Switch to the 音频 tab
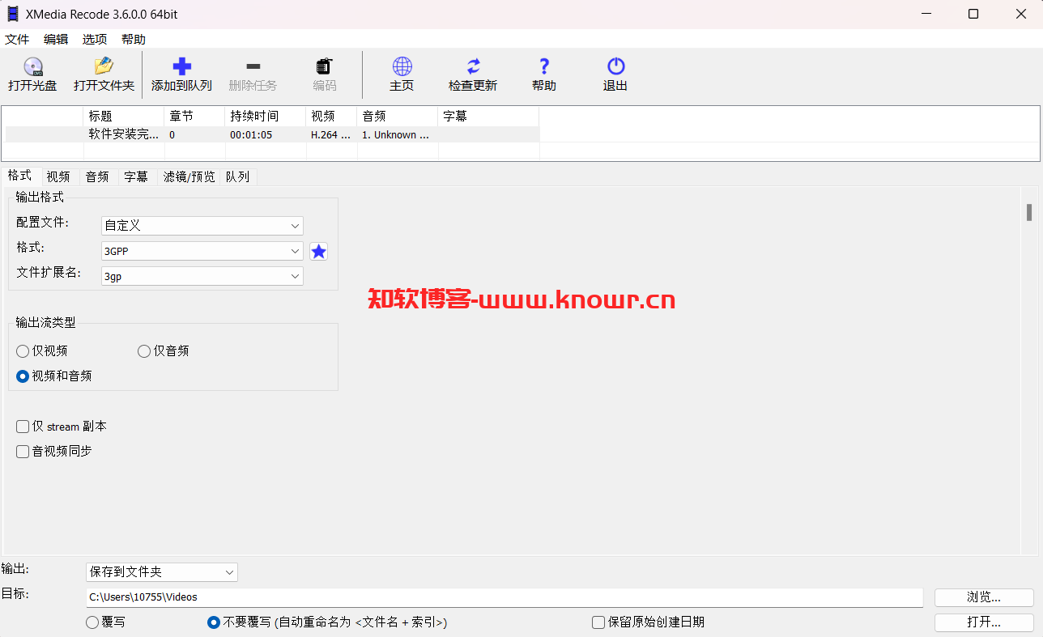Image resolution: width=1043 pixels, height=637 pixels. click(97, 176)
